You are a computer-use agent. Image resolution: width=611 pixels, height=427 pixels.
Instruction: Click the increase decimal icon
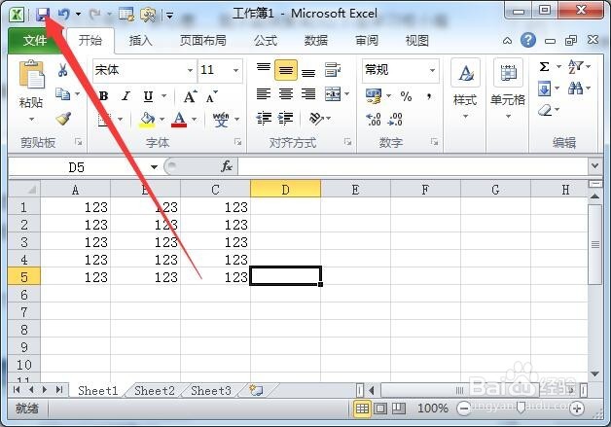[x=374, y=120]
